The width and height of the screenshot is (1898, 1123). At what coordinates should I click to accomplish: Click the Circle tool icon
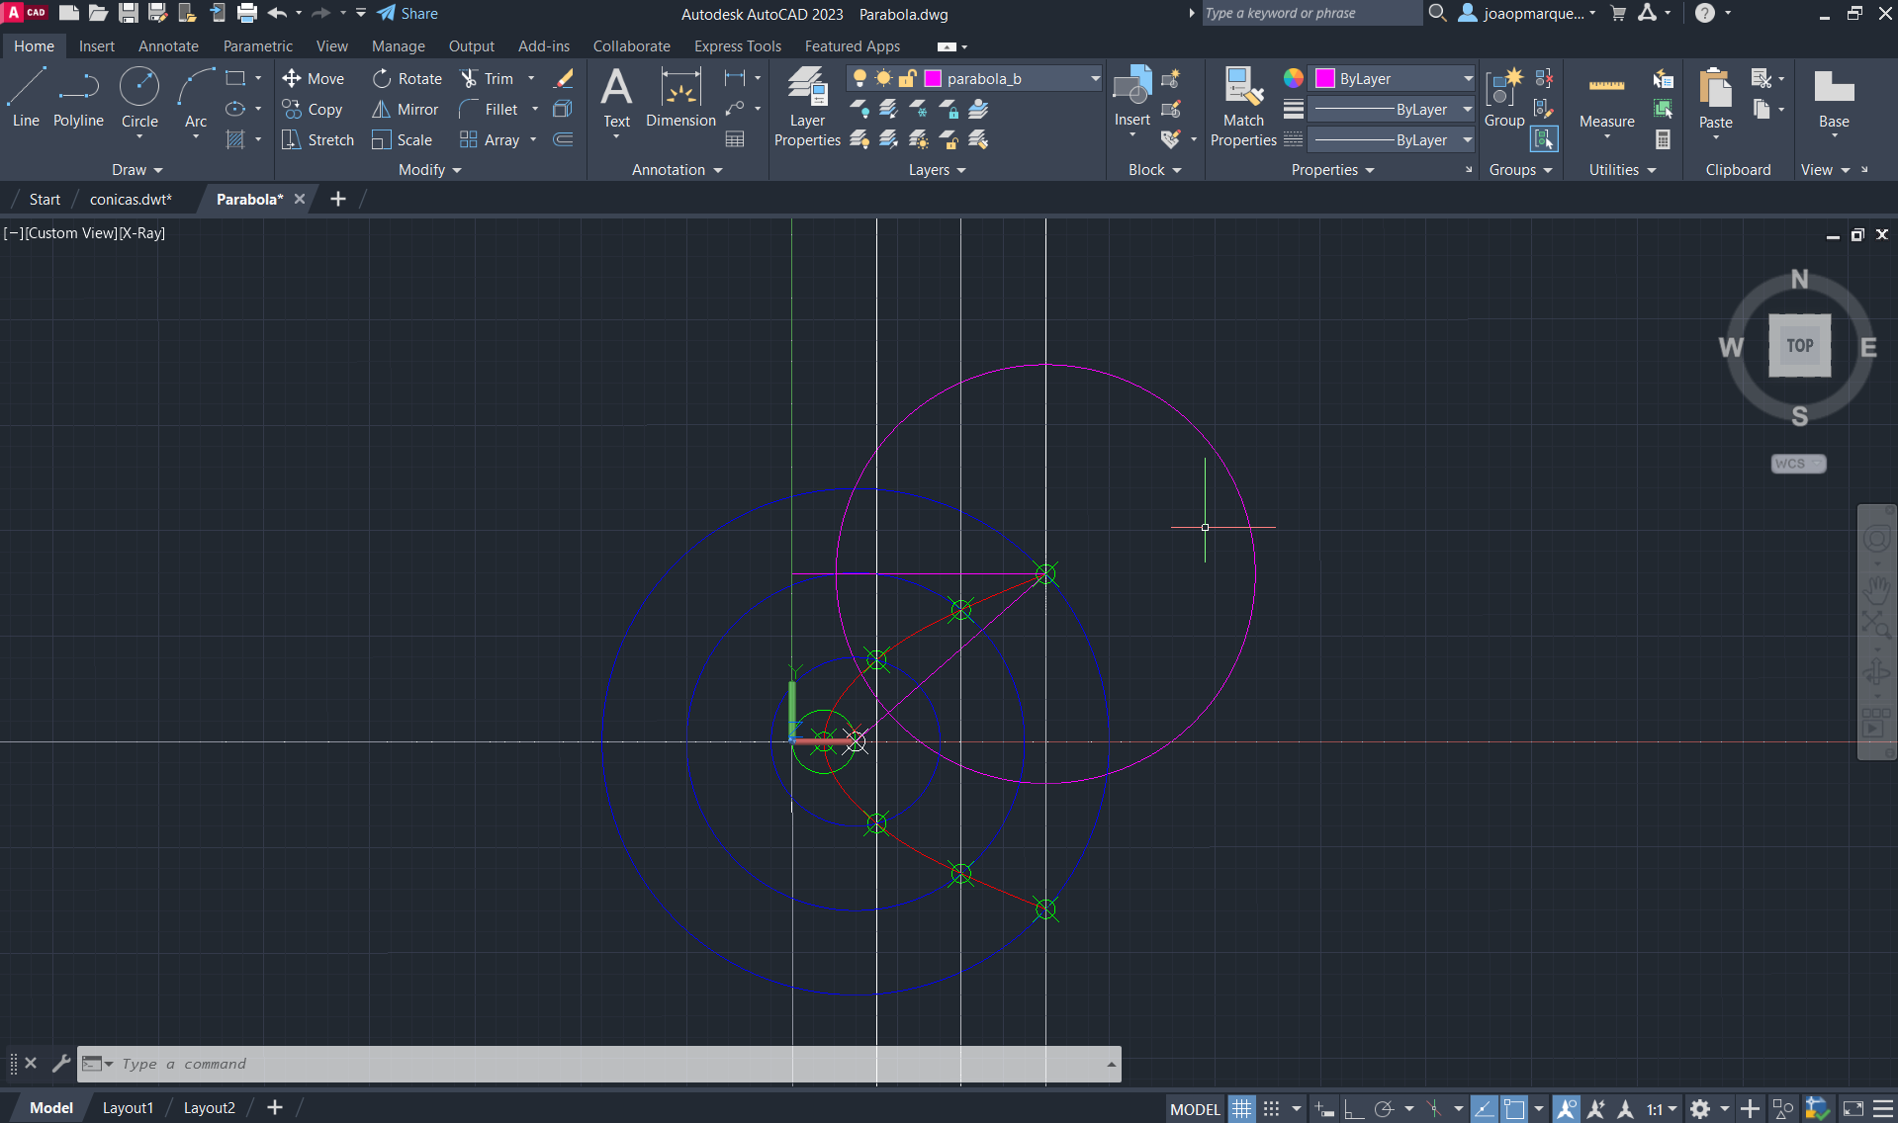(139, 87)
